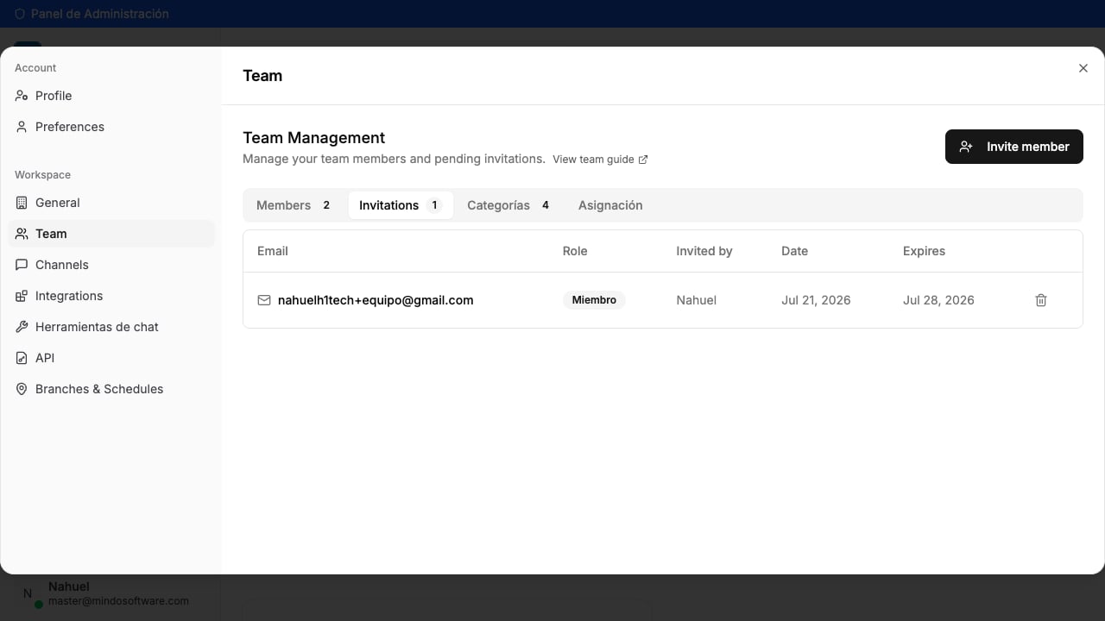Open Profile settings in sidebar
The height and width of the screenshot is (621, 1105).
point(111,96)
